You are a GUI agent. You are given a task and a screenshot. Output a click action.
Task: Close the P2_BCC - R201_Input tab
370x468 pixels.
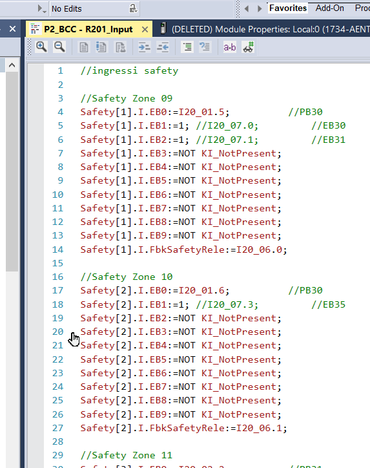point(145,30)
